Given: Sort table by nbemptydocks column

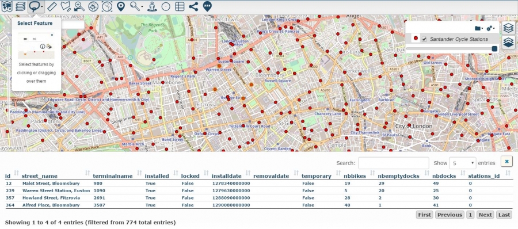Looking at the screenshot, I should (398, 176).
